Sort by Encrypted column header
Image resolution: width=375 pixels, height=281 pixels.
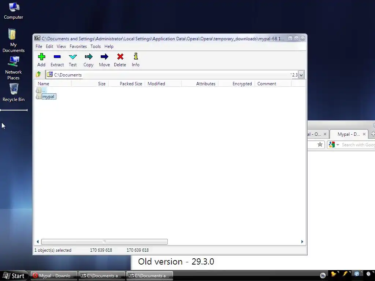tap(237, 84)
